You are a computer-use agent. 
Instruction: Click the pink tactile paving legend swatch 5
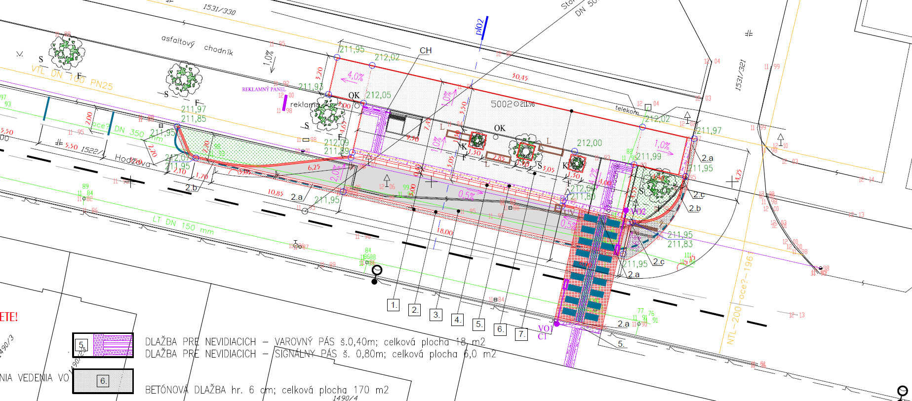point(103,345)
